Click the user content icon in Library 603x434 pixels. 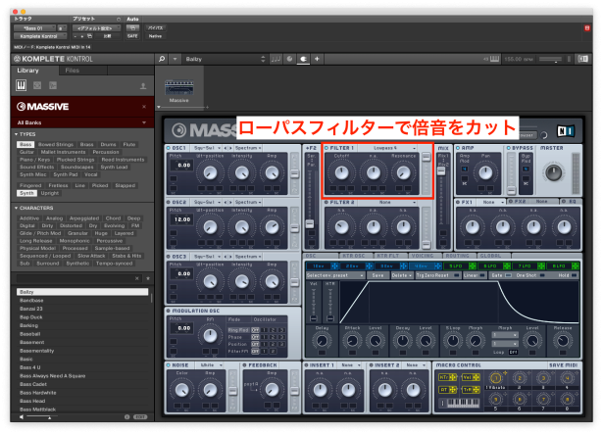click(143, 85)
